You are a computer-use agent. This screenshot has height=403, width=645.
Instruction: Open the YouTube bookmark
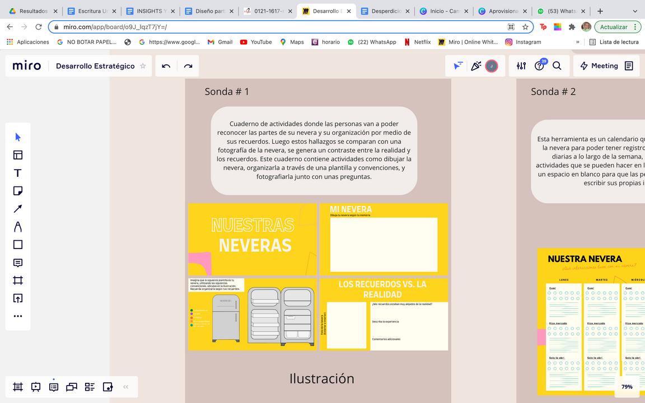256,42
